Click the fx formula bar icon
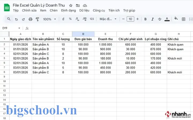 [27, 29]
